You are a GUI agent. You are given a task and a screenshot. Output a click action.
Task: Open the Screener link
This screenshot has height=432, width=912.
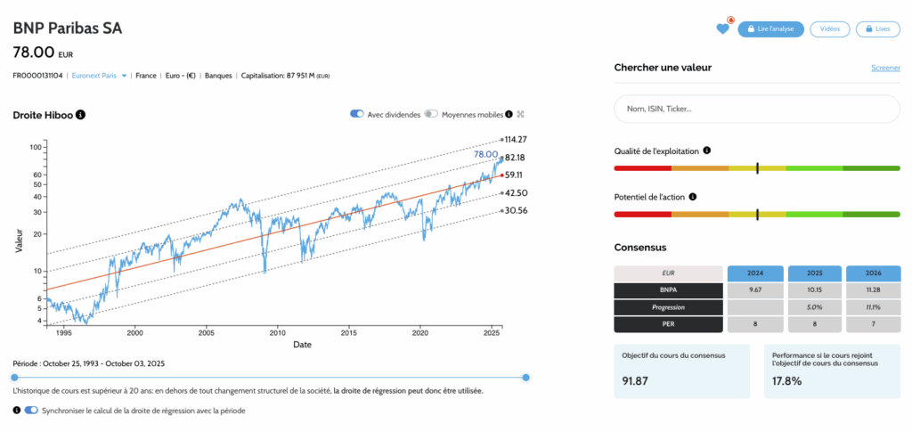884,68
